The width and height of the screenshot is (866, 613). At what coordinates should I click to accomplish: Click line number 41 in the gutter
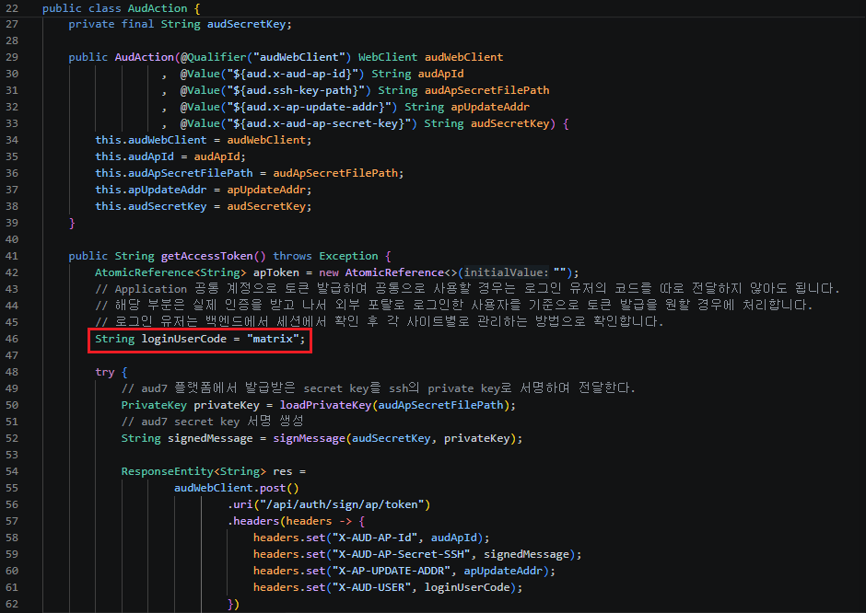[x=12, y=256]
